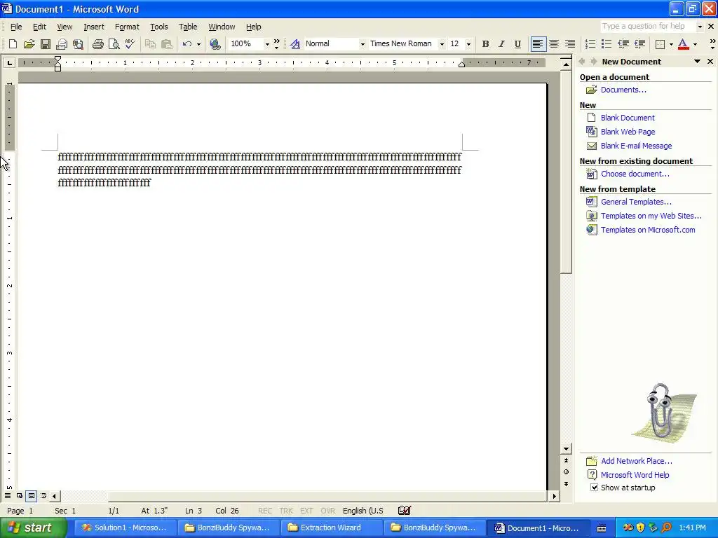Click the Copy toolbar icon
The image size is (718, 538).
[x=150, y=44]
